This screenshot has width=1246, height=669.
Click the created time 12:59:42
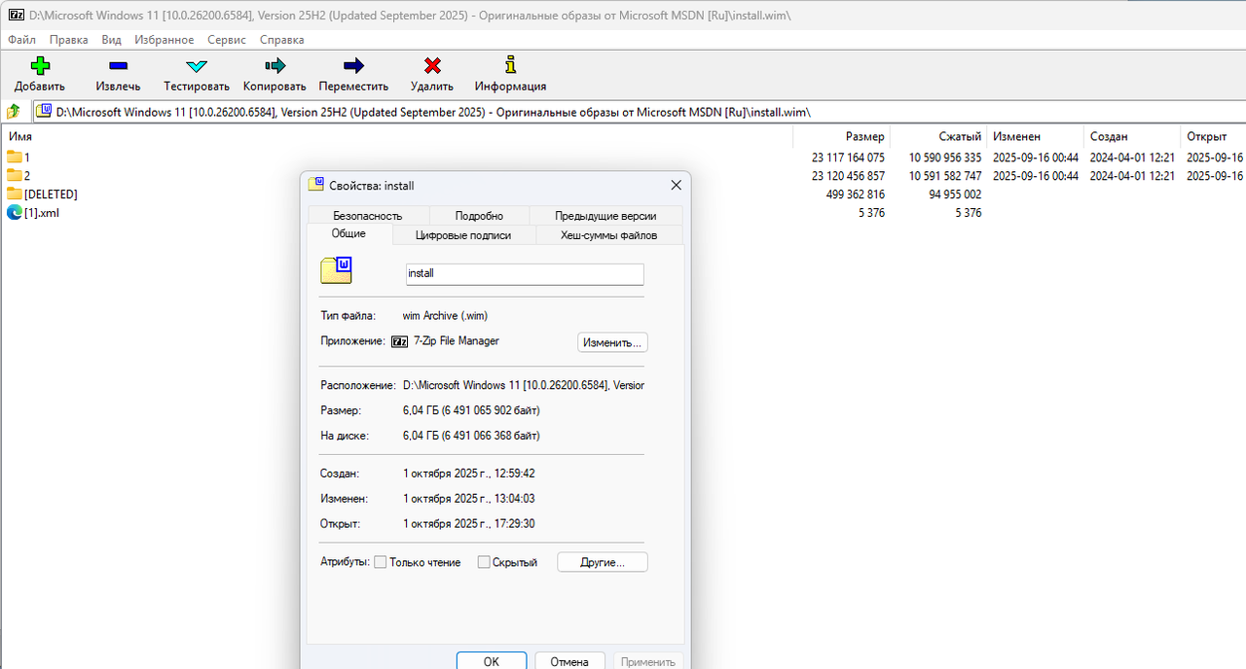point(515,474)
